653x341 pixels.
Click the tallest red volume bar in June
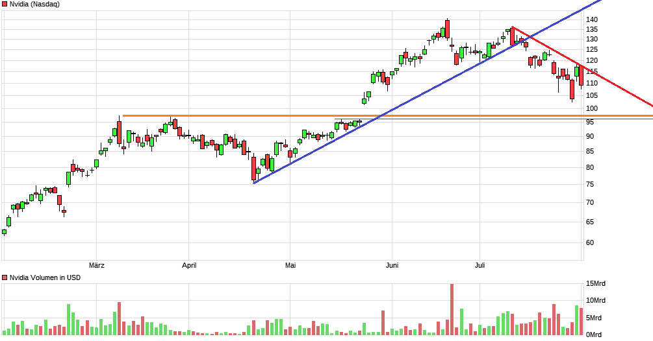click(452, 309)
